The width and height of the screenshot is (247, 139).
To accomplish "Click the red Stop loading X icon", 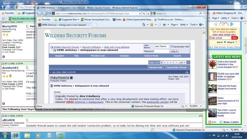I will pos(148,14).
